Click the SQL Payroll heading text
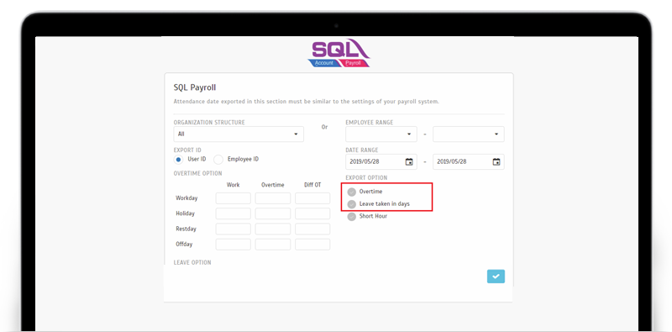672x332 pixels. click(x=195, y=88)
